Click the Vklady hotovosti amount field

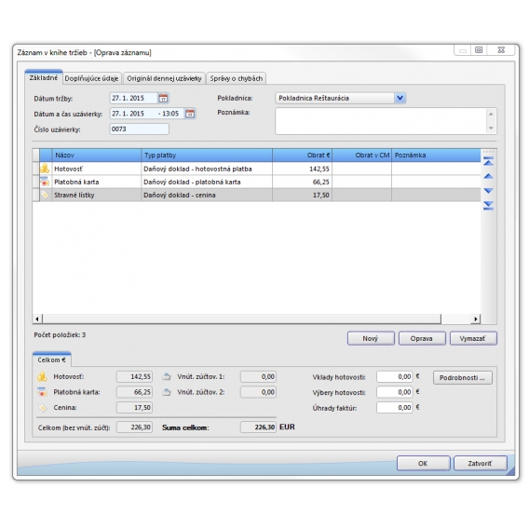point(394,377)
